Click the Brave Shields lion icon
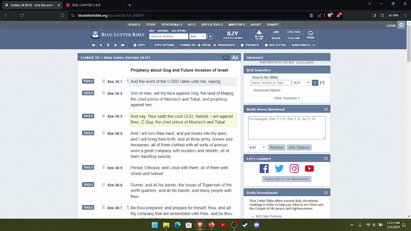Screen dimensions: 411x231 pyautogui.click(x=330, y=15)
